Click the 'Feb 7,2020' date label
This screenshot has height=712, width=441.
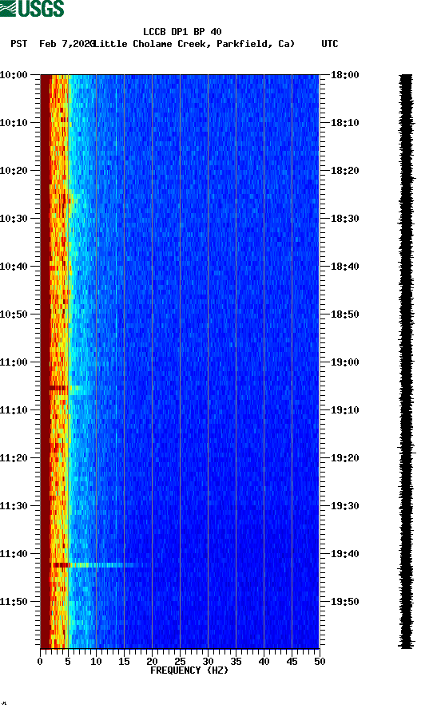(x=66, y=44)
